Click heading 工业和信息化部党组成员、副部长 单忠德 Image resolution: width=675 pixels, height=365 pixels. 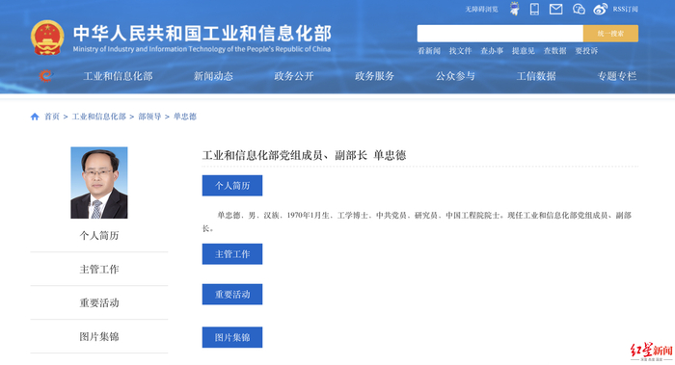304,155
